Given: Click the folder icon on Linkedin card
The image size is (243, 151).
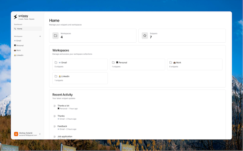Looking at the screenshot, I should 56,76.
